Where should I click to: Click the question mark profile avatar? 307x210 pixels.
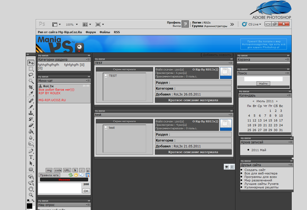pos(185,24)
